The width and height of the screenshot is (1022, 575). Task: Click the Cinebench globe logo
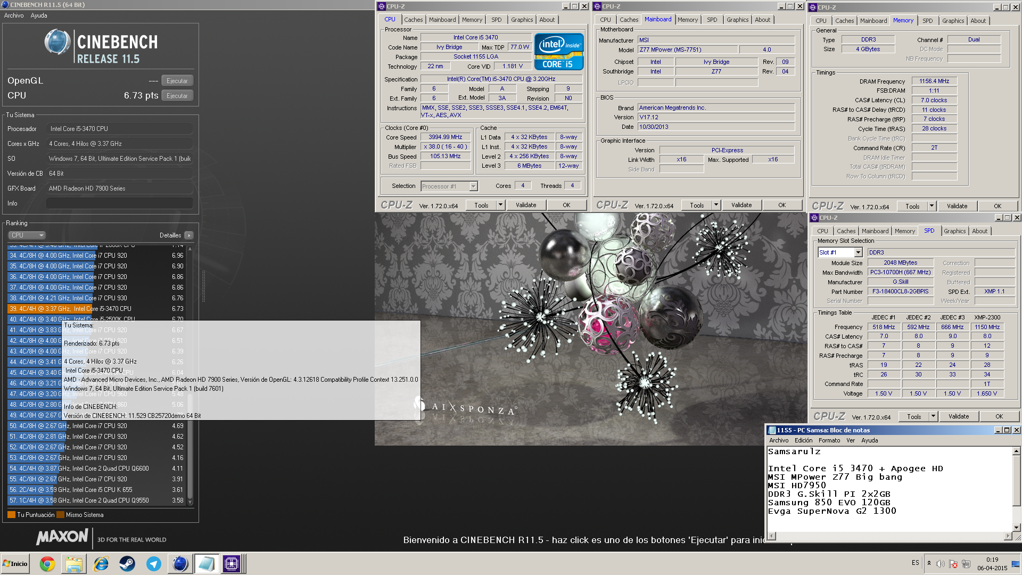pyautogui.click(x=57, y=42)
